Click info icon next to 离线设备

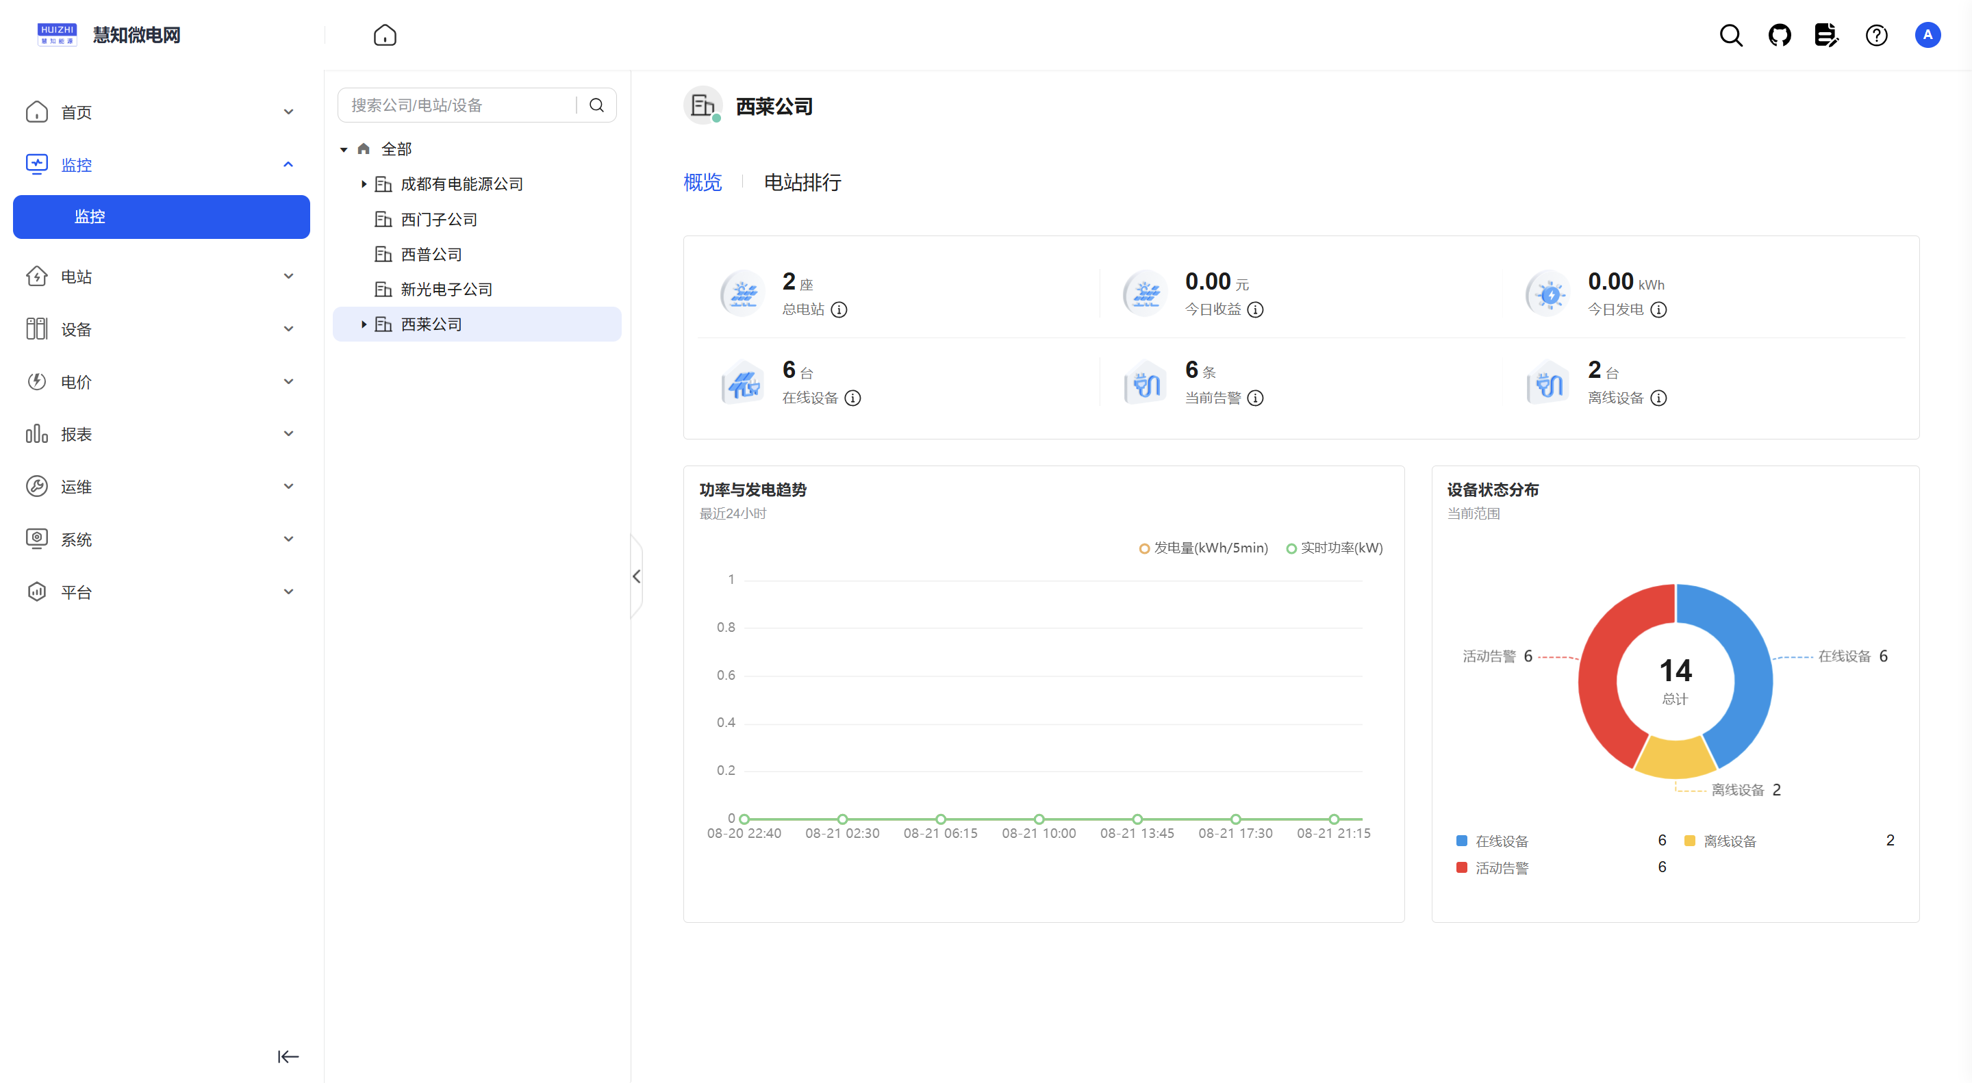coord(1658,398)
